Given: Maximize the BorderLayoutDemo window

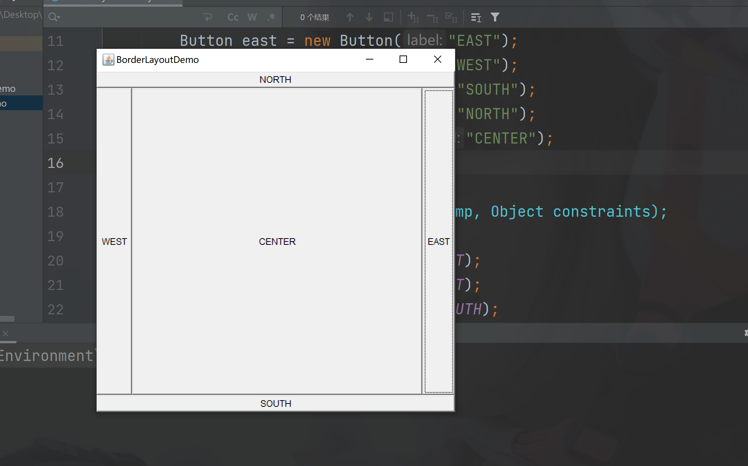Looking at the screenshot, I should [403, 59].
